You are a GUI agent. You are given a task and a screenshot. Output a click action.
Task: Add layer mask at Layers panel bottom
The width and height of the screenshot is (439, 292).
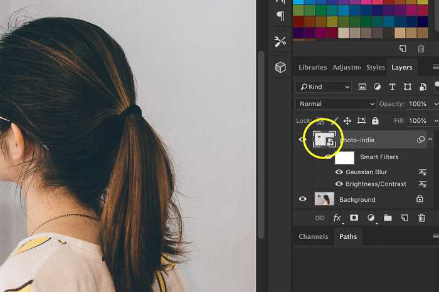coord(354,217)
